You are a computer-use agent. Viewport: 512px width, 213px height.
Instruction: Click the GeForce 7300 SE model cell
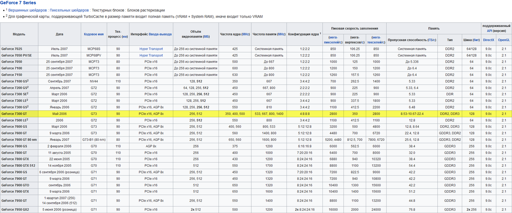(19, 94)
